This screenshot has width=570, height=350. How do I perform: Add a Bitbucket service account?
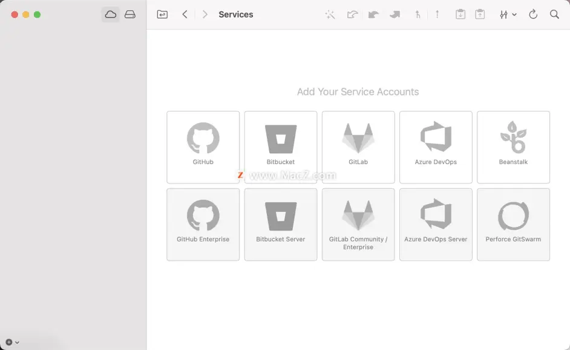coord(281,147)
